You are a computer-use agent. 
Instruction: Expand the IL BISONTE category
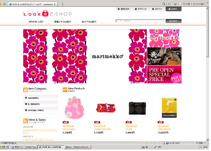click(40, 104)
